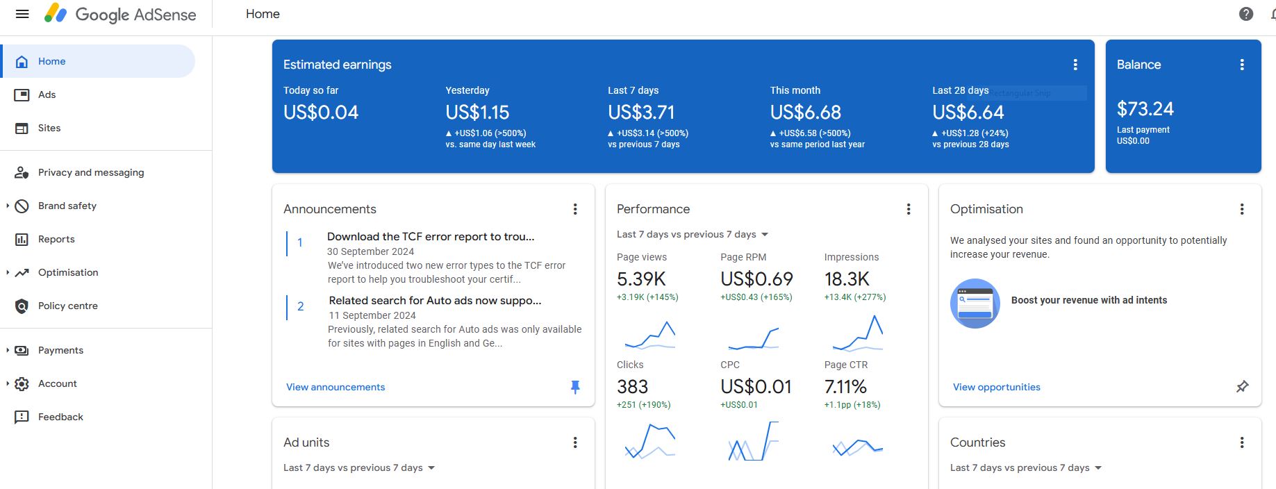Viewport: 1276px width, 489px height.
Task: Click the Clicks count 383
Action: click(632, 387)
